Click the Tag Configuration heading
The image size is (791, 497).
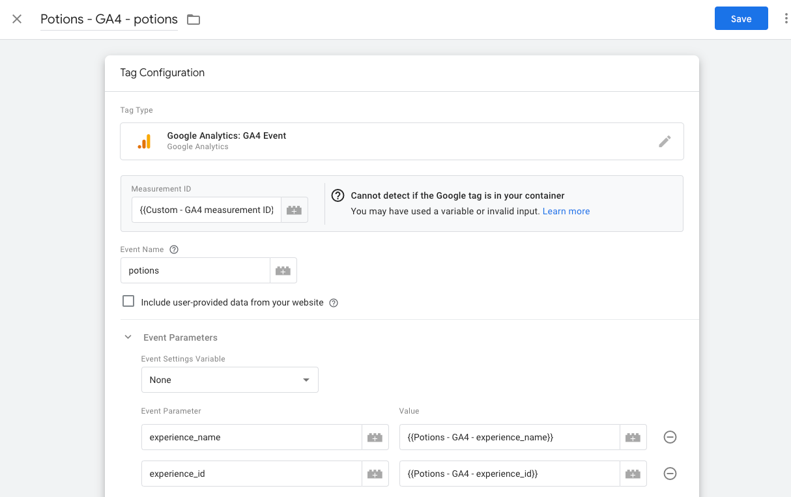[162, 73]
